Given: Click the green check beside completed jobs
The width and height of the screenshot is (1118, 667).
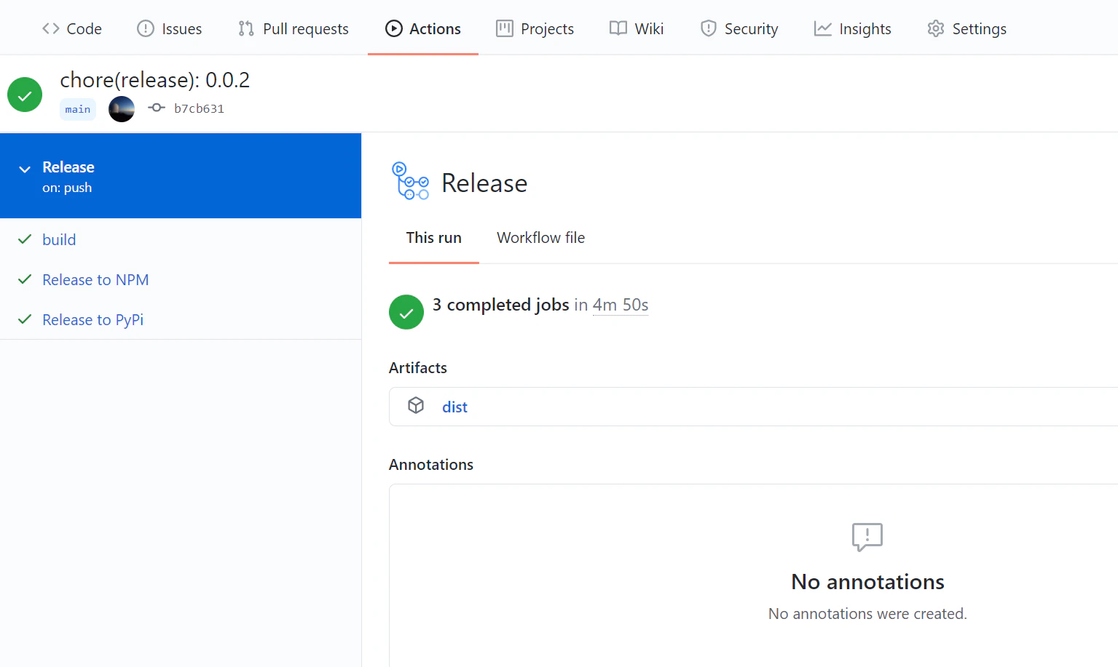Looking at the screenshot, I should (x=406, y=312).
